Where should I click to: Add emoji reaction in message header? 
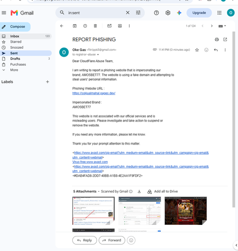pyautogui.click(x=206, y=50)
